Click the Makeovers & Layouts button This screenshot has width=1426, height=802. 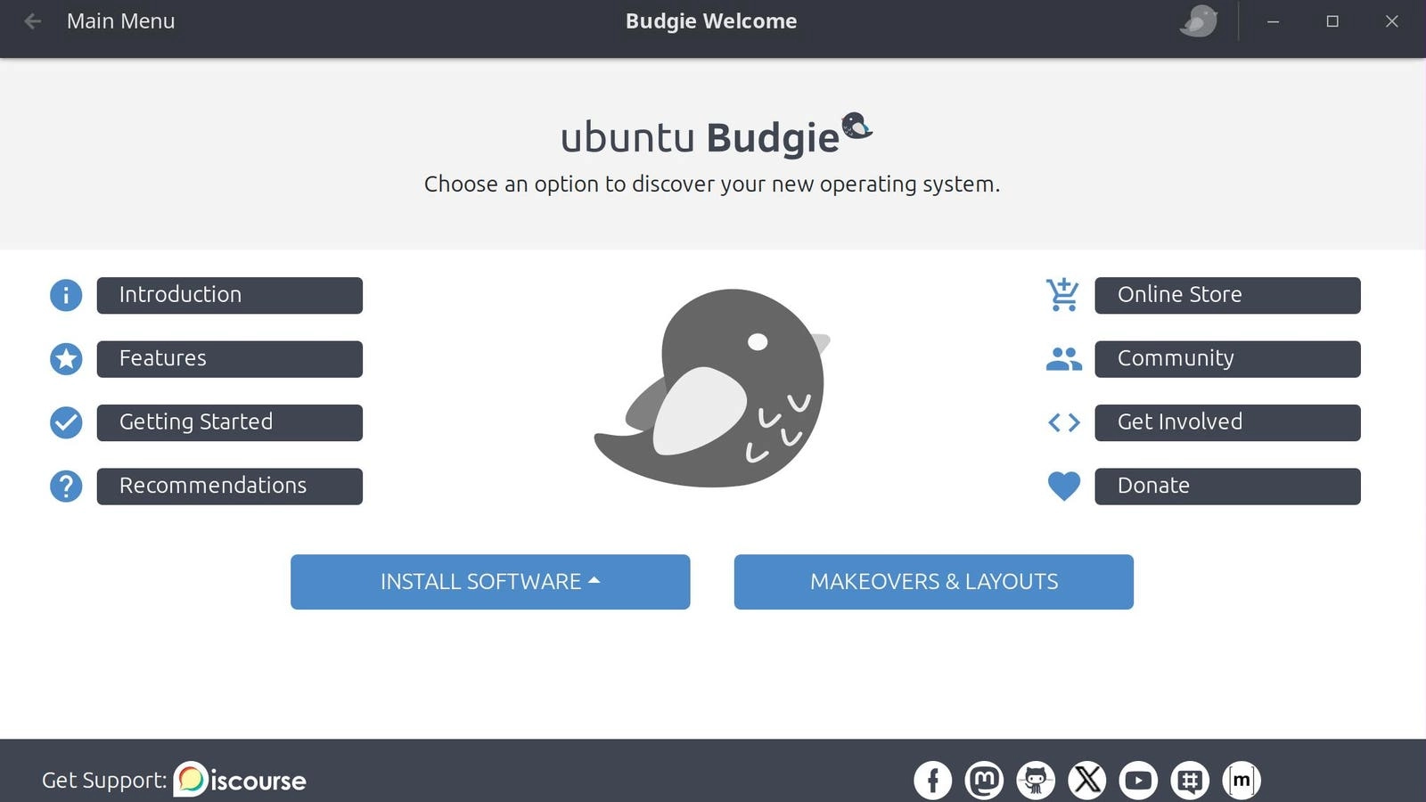tap(933, 582)
